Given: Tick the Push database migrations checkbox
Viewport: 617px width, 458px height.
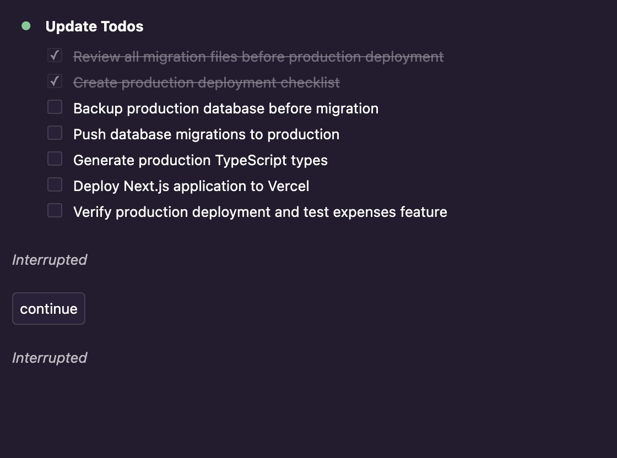Looking at the screenshot, I should 55,133.
